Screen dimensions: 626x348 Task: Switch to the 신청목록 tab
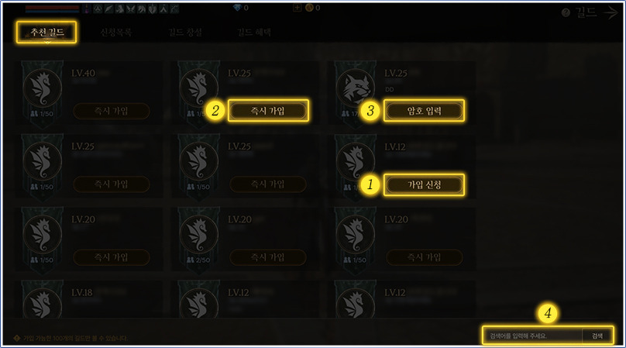115,33
